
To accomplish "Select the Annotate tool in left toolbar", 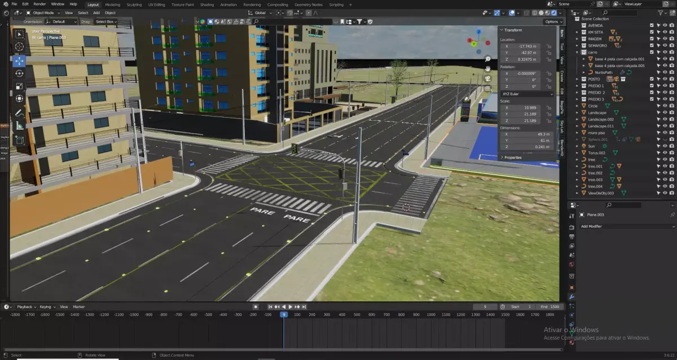I will coord(19,113).
